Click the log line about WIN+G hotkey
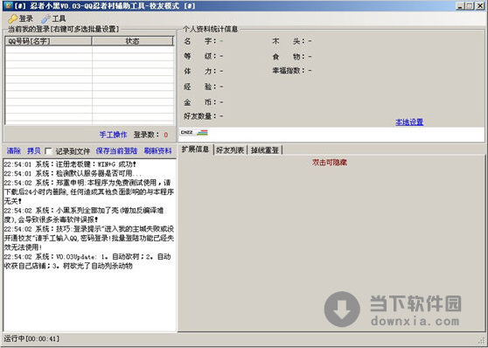488x348 pixels. tap(70, 164)
